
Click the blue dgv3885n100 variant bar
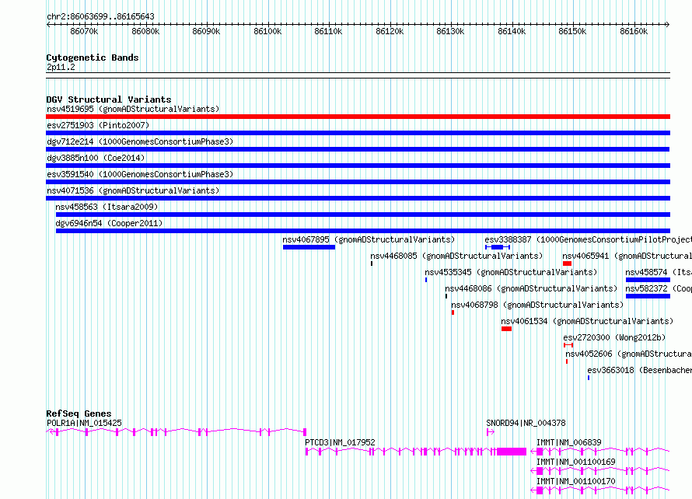(x=358, y=166)
